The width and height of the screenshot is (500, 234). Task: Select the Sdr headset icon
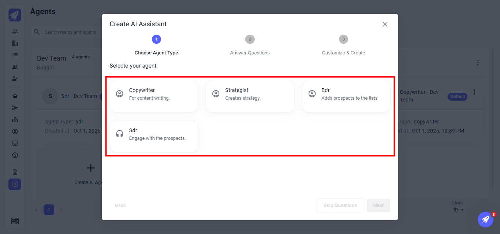120,134
